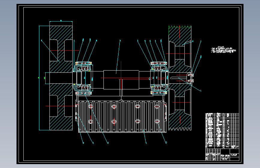Select the grooved V-belt pulley on the right

click(x=180, y=78)
